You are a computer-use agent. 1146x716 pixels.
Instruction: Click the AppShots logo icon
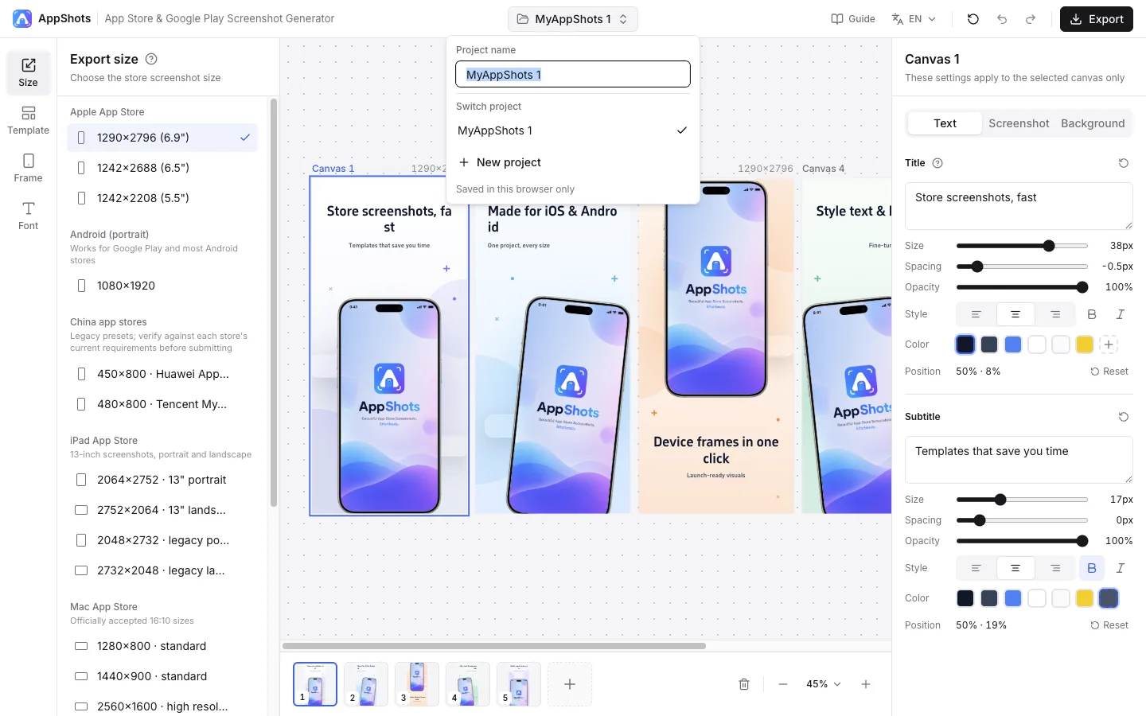pyautogui.click(x=22, y=18)
